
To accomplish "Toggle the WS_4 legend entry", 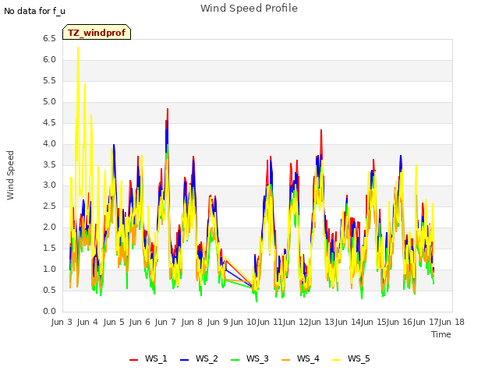I will click(300, 358).
